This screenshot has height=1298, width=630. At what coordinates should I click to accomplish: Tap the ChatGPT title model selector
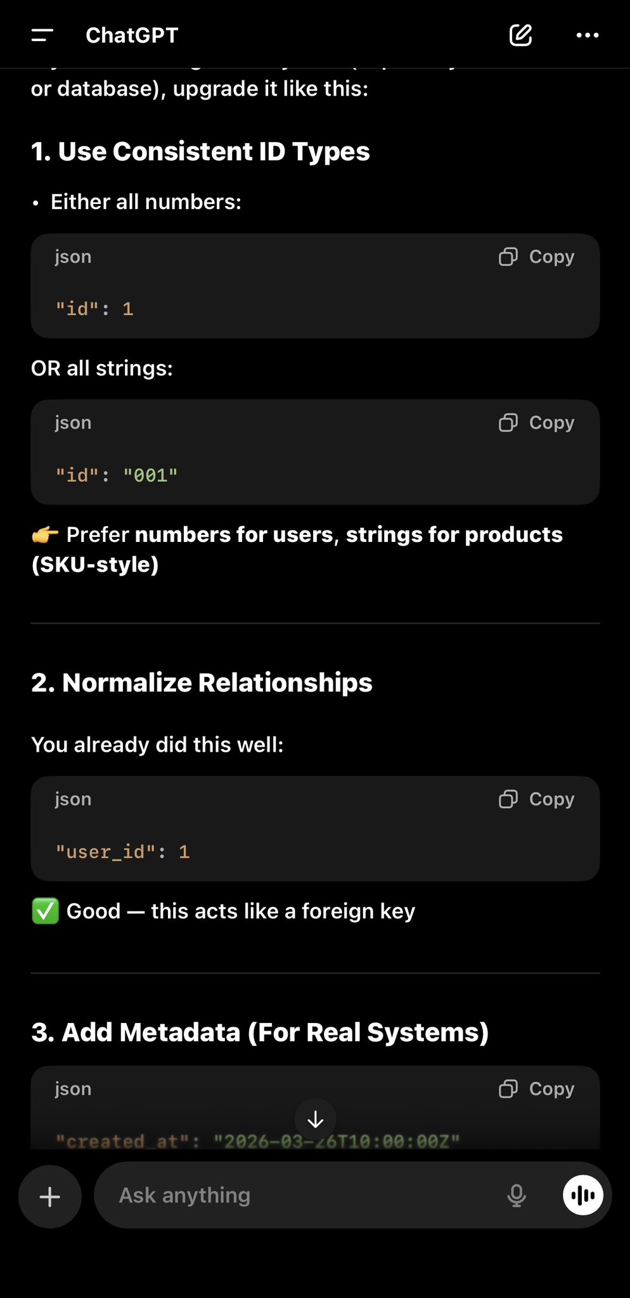pyautogui.click(x=132, y=35)
